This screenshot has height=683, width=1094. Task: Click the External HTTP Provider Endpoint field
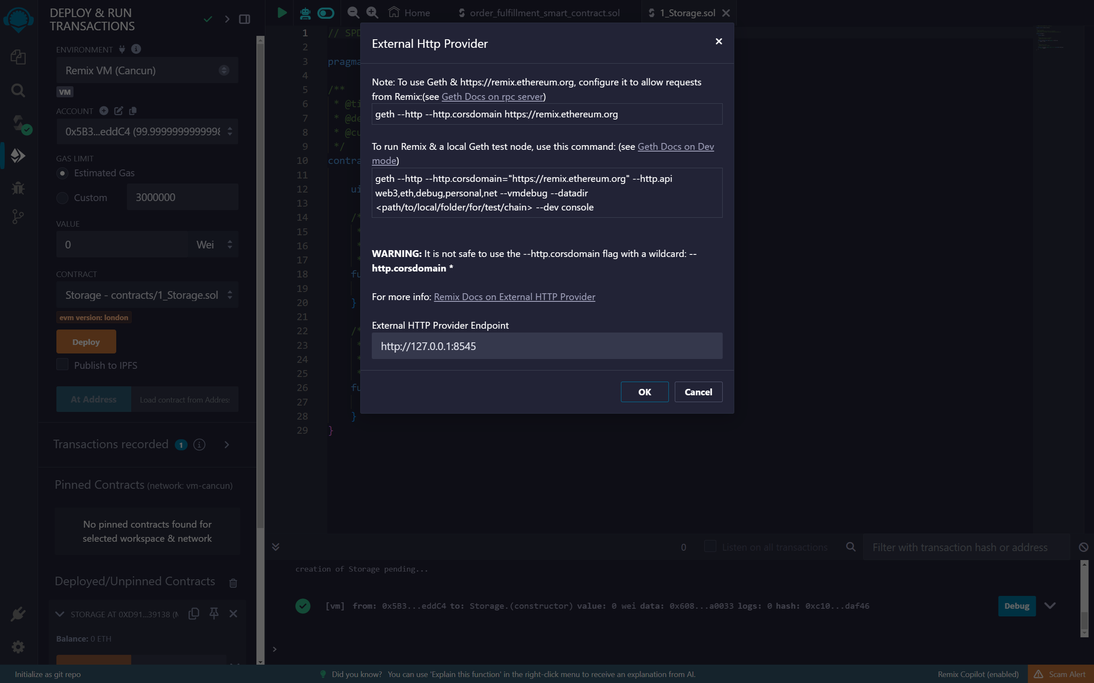pos(547,346)
